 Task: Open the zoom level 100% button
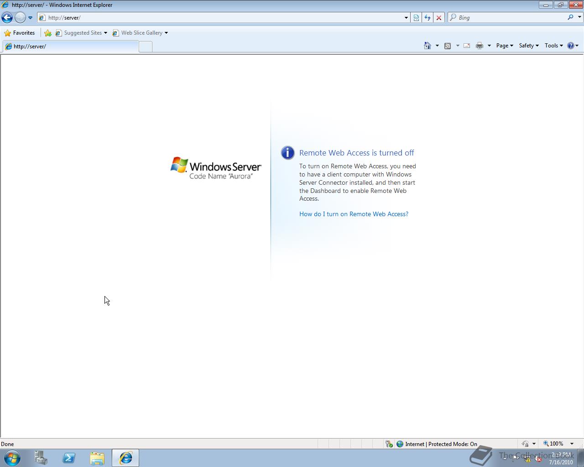(553, 444)
